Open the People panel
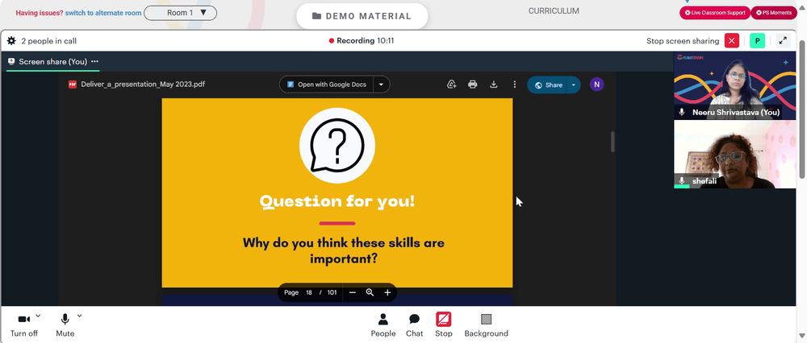This screenshot has height=343, width=807. (383, 325)
